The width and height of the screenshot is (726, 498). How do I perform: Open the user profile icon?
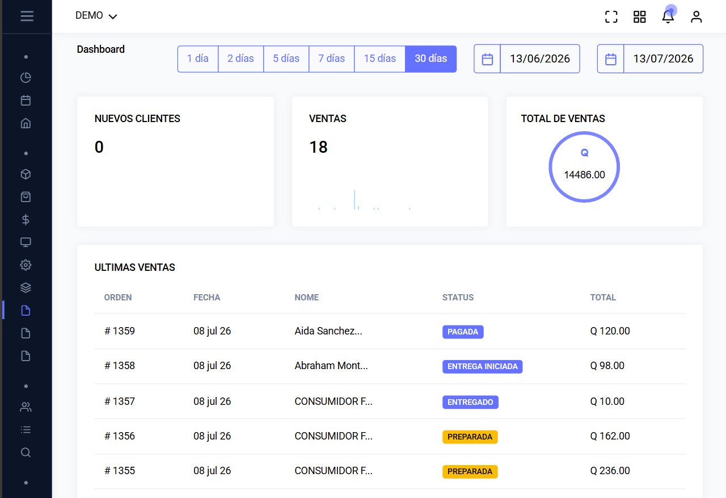point(696,16)
